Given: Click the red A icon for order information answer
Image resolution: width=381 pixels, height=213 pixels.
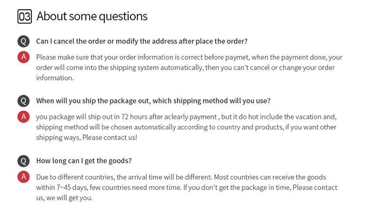Looking at the screenshot, I should (x=23, y=57).
